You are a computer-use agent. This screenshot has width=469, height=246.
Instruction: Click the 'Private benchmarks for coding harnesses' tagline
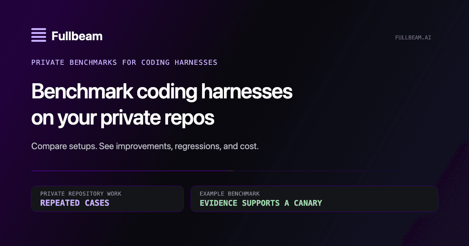pos(124,62)
